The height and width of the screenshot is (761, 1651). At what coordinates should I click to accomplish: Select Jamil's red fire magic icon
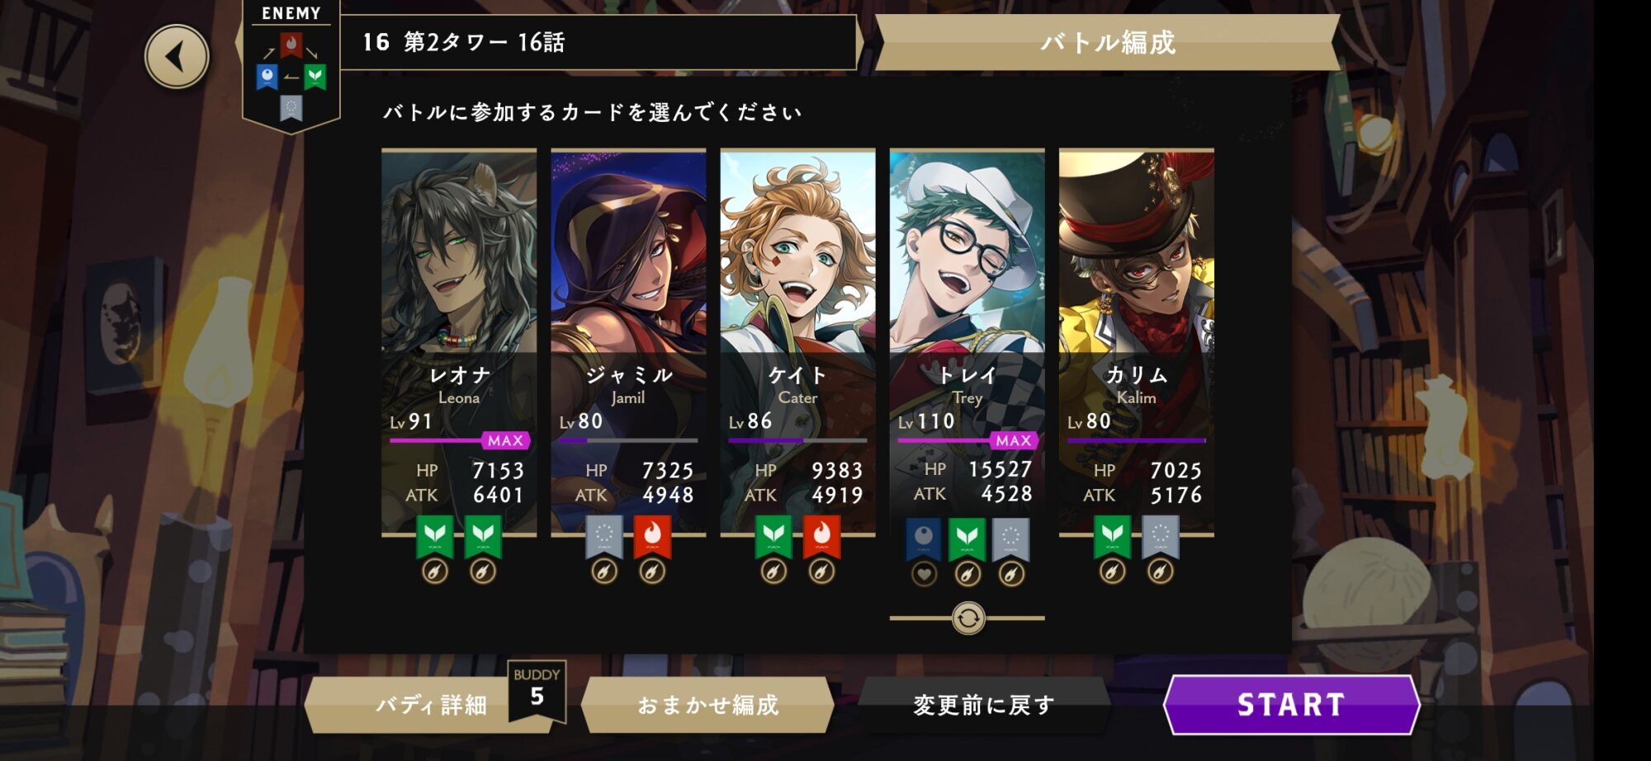(x=652, y=537)
